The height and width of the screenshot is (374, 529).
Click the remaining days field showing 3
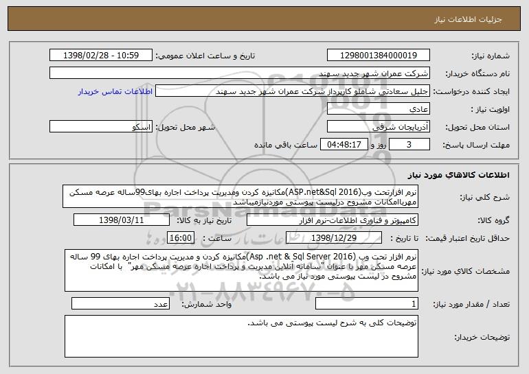pos(409,145)
